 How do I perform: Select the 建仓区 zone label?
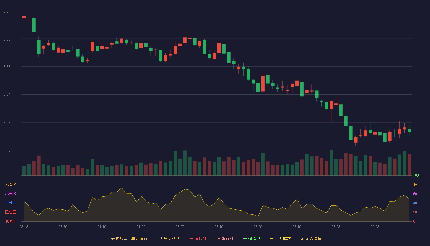10,212
